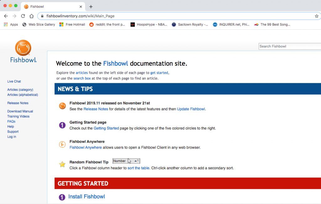Open a new browser tab
The height and width of the screenshot is (204, 321).
click(x=91, y=6)
